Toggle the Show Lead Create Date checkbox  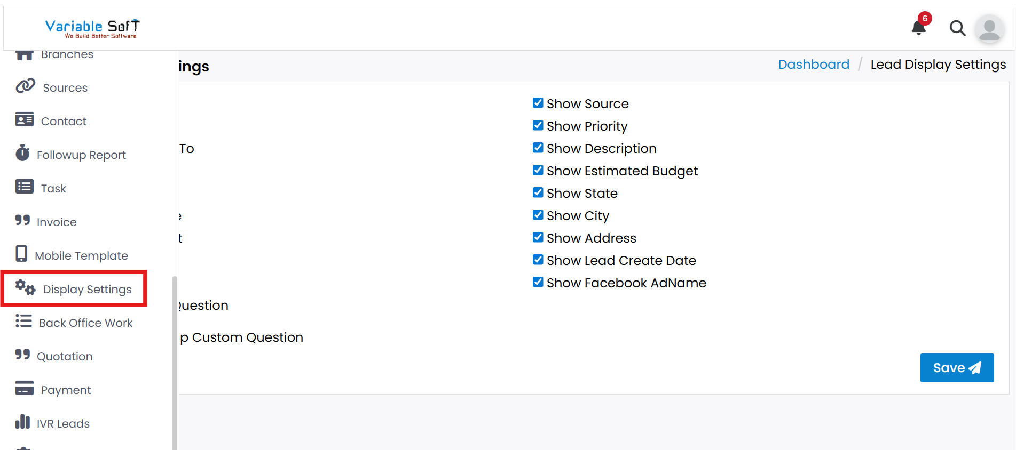point(538,260)
